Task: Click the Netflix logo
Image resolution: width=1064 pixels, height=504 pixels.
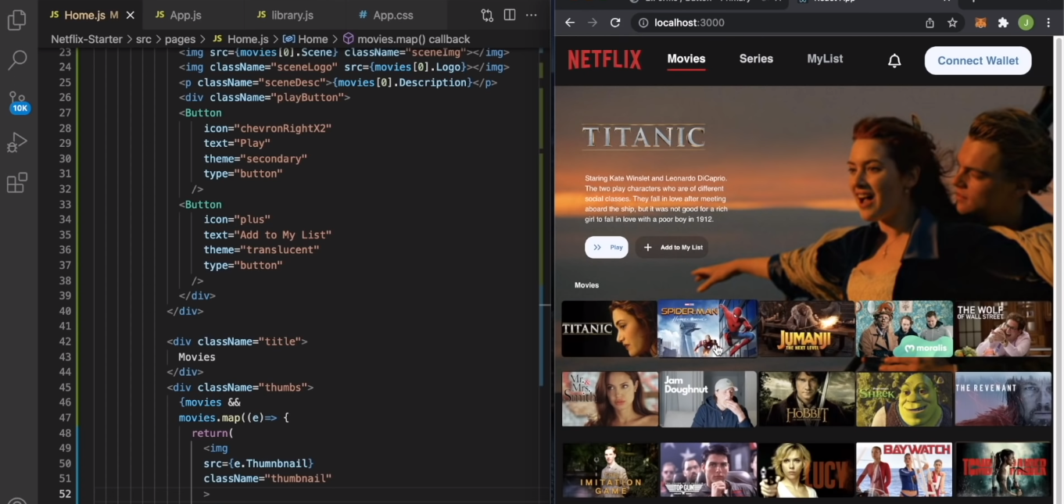Action: tap(604, 59)
